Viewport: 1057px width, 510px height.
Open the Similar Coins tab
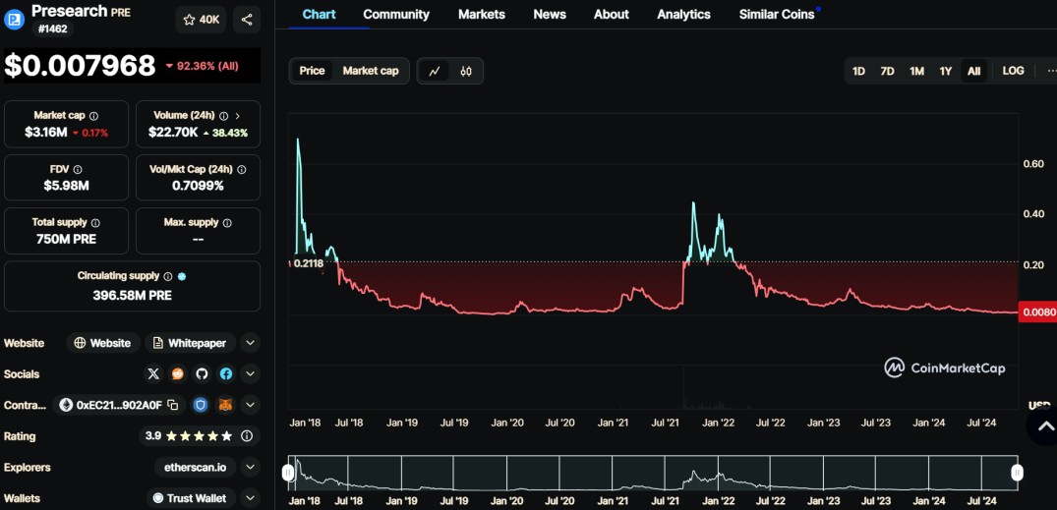[777, 14]
